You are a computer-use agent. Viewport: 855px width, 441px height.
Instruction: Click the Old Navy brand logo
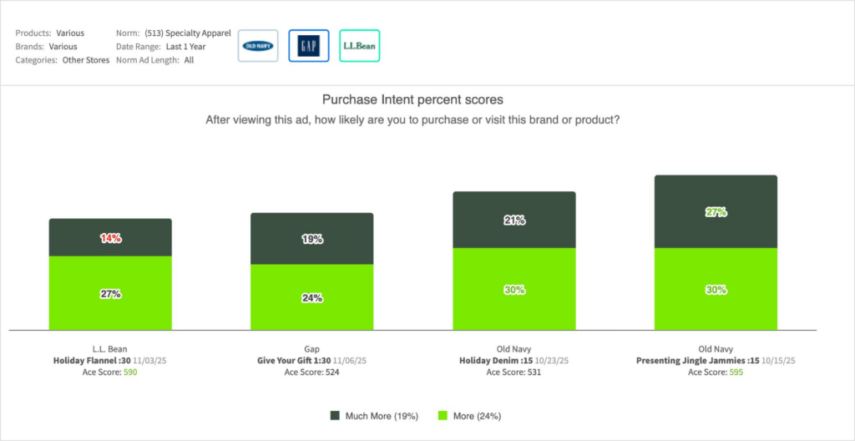point(258,46)
